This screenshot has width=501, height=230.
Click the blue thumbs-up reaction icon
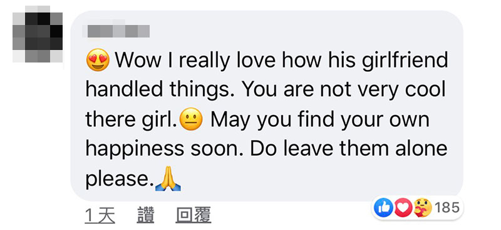point(384,207)
